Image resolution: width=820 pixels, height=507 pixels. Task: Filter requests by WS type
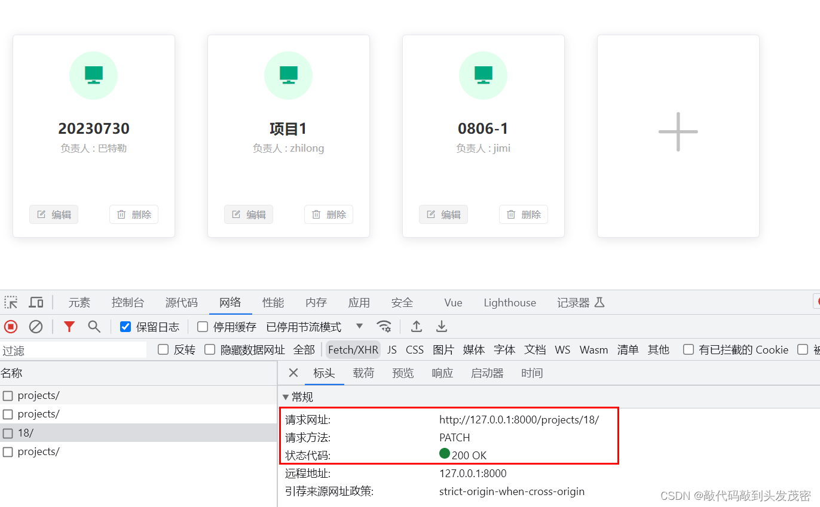[562, 349]
